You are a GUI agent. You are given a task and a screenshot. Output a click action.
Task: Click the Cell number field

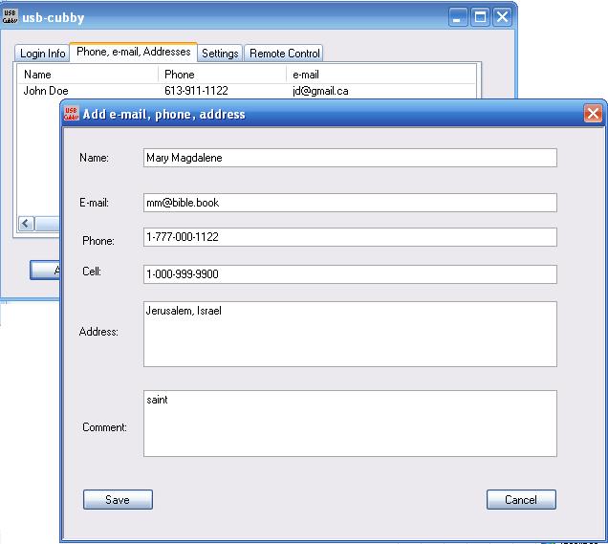(350, 274)
